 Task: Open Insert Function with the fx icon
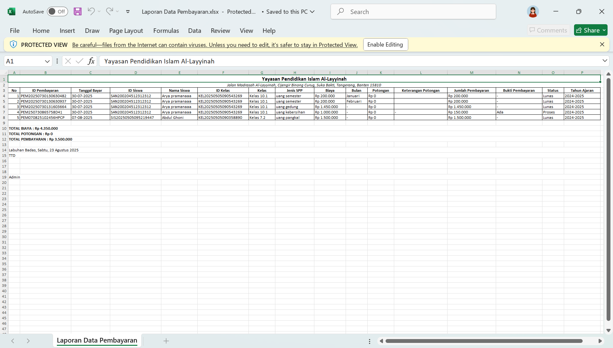coord(91,61)
